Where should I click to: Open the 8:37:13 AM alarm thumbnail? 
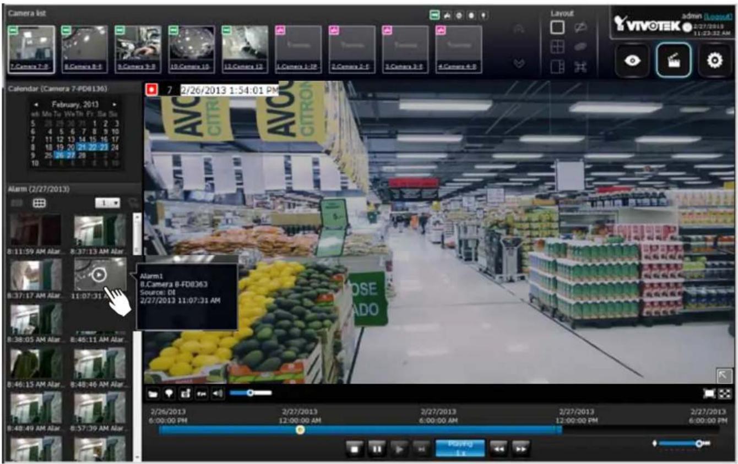(100, 230)
